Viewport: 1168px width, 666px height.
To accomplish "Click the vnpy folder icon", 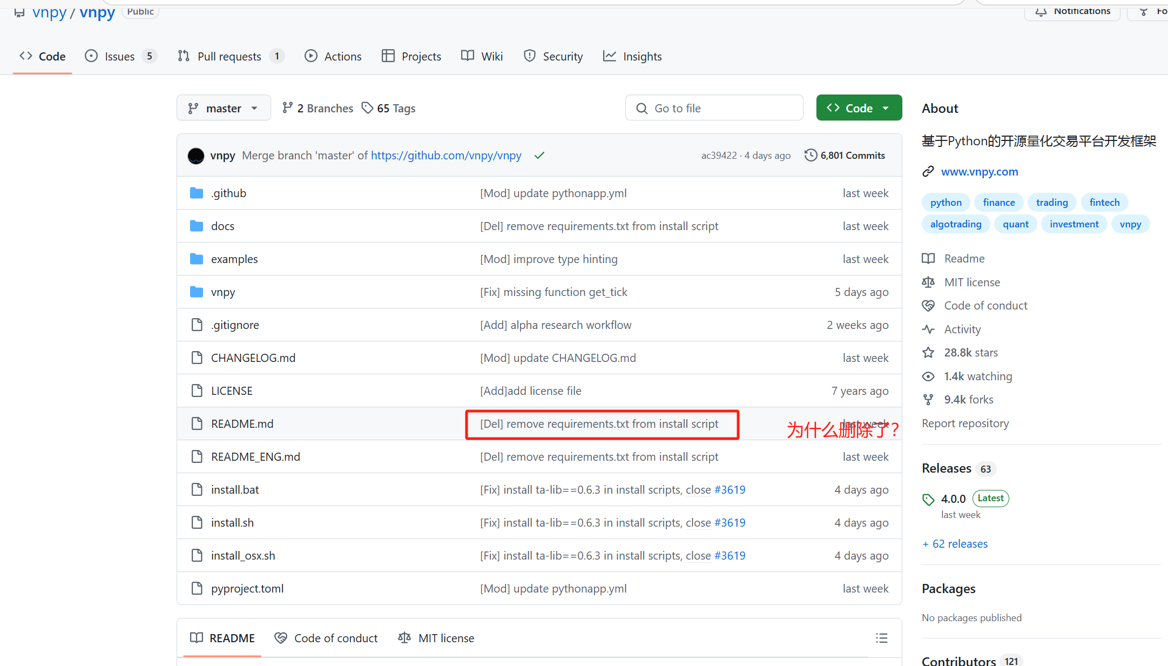I will tap(197, 292).
